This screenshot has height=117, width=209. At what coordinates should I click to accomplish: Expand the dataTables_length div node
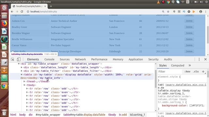tap(22, 67)
